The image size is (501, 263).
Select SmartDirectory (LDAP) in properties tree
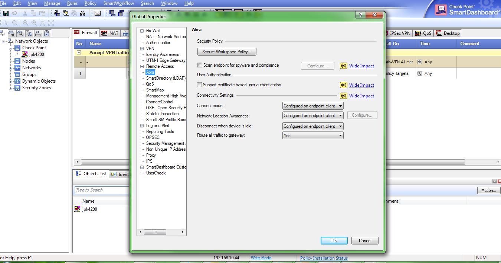[166, 78]
